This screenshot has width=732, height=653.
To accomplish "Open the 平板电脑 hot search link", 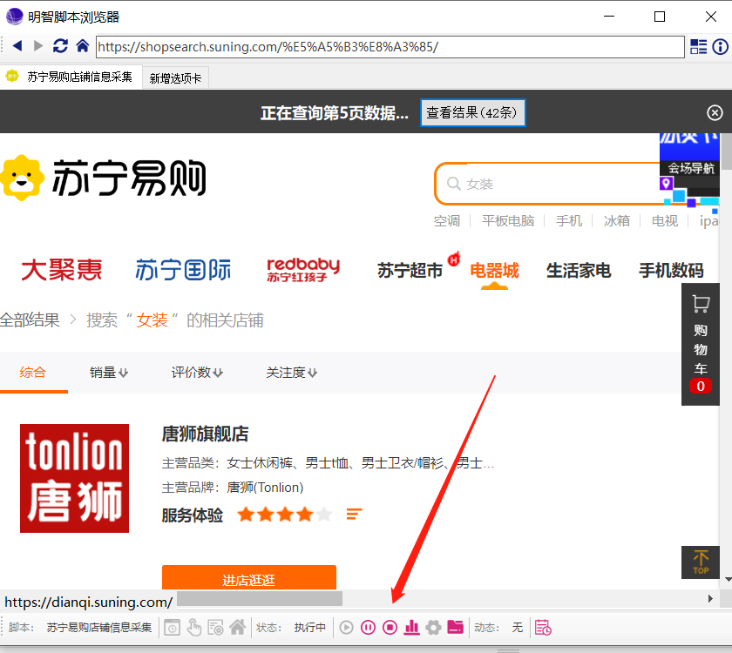I will tap(508, 220).
